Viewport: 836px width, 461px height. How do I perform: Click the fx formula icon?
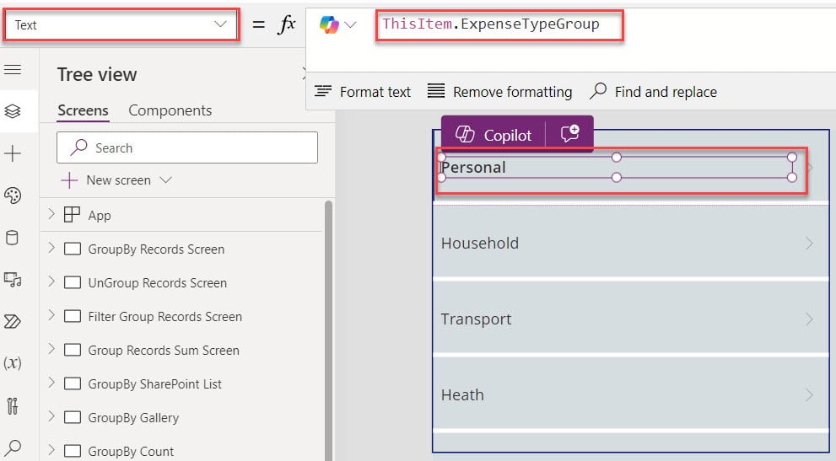point(286,24)
